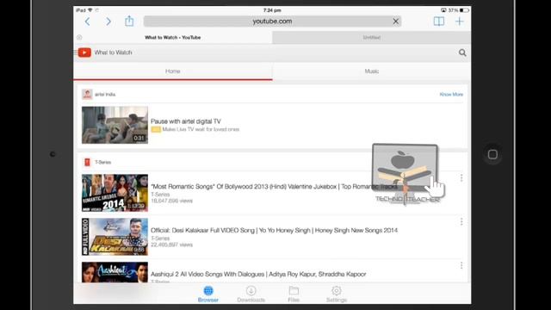Open the bookmarks book icon
551x310 pixels.
click(438, 22)
